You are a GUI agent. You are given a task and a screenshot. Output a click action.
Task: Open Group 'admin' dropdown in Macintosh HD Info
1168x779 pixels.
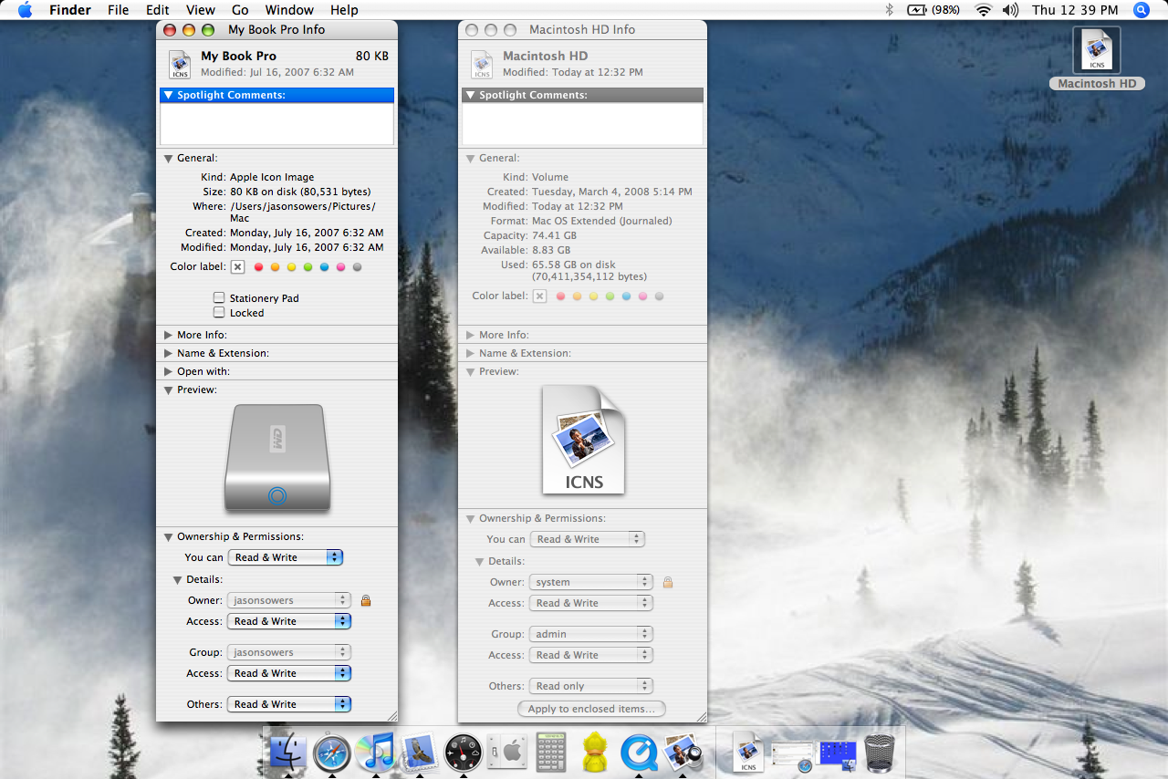coord(591,634)
